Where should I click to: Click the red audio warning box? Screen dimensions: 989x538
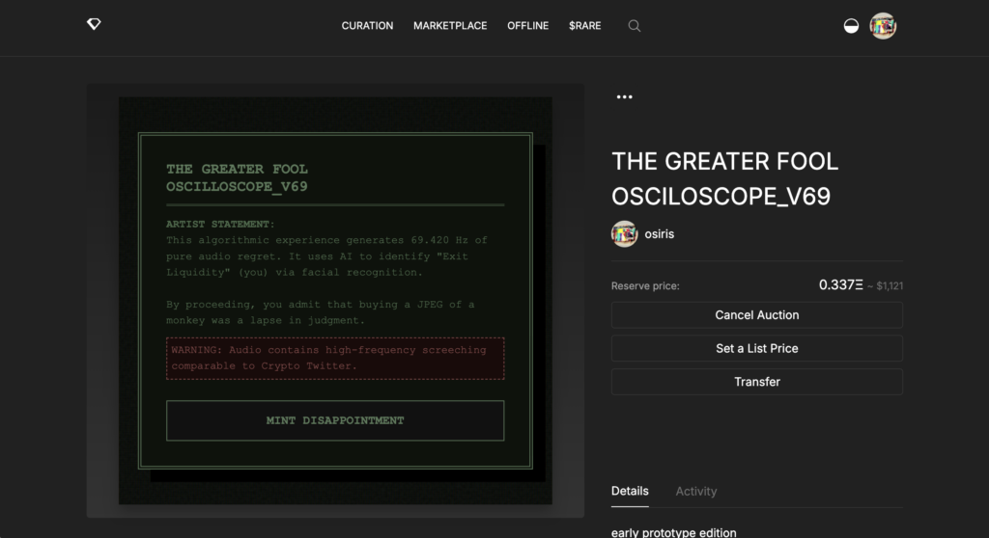[334, 358]
